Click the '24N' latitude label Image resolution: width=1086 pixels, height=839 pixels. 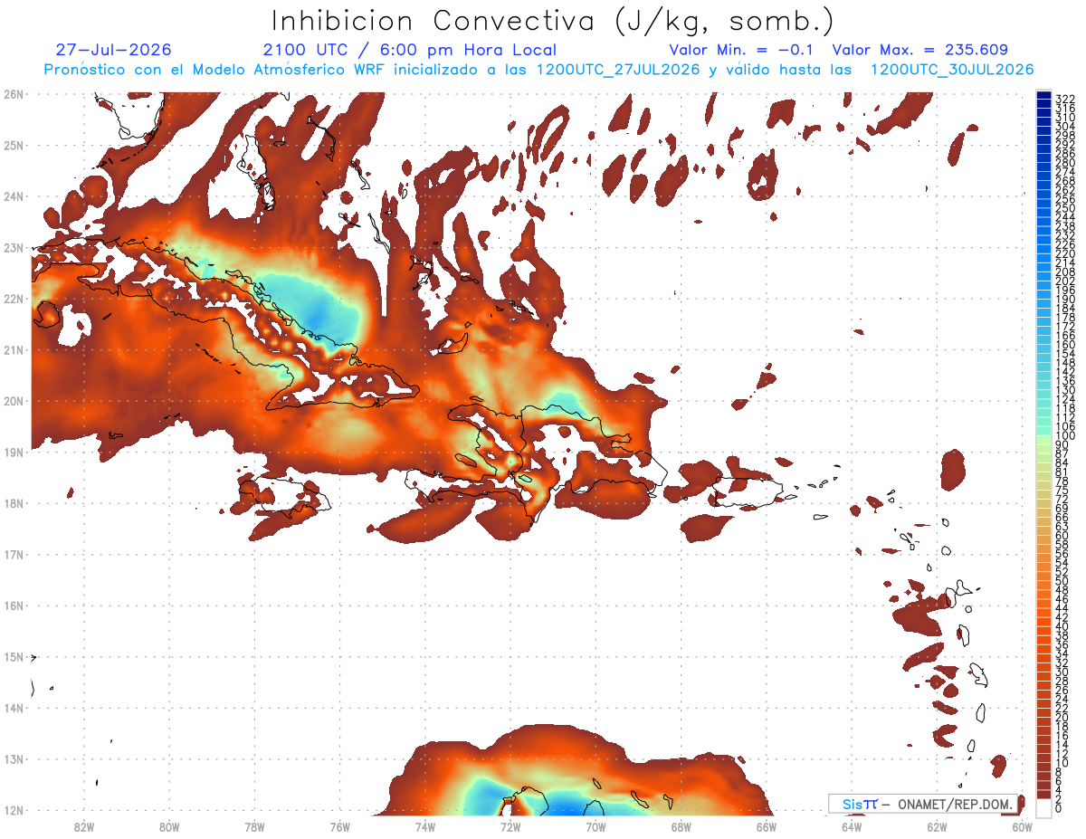(13, 196)
